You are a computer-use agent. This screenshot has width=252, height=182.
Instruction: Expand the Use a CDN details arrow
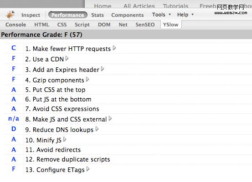[67, 58]
